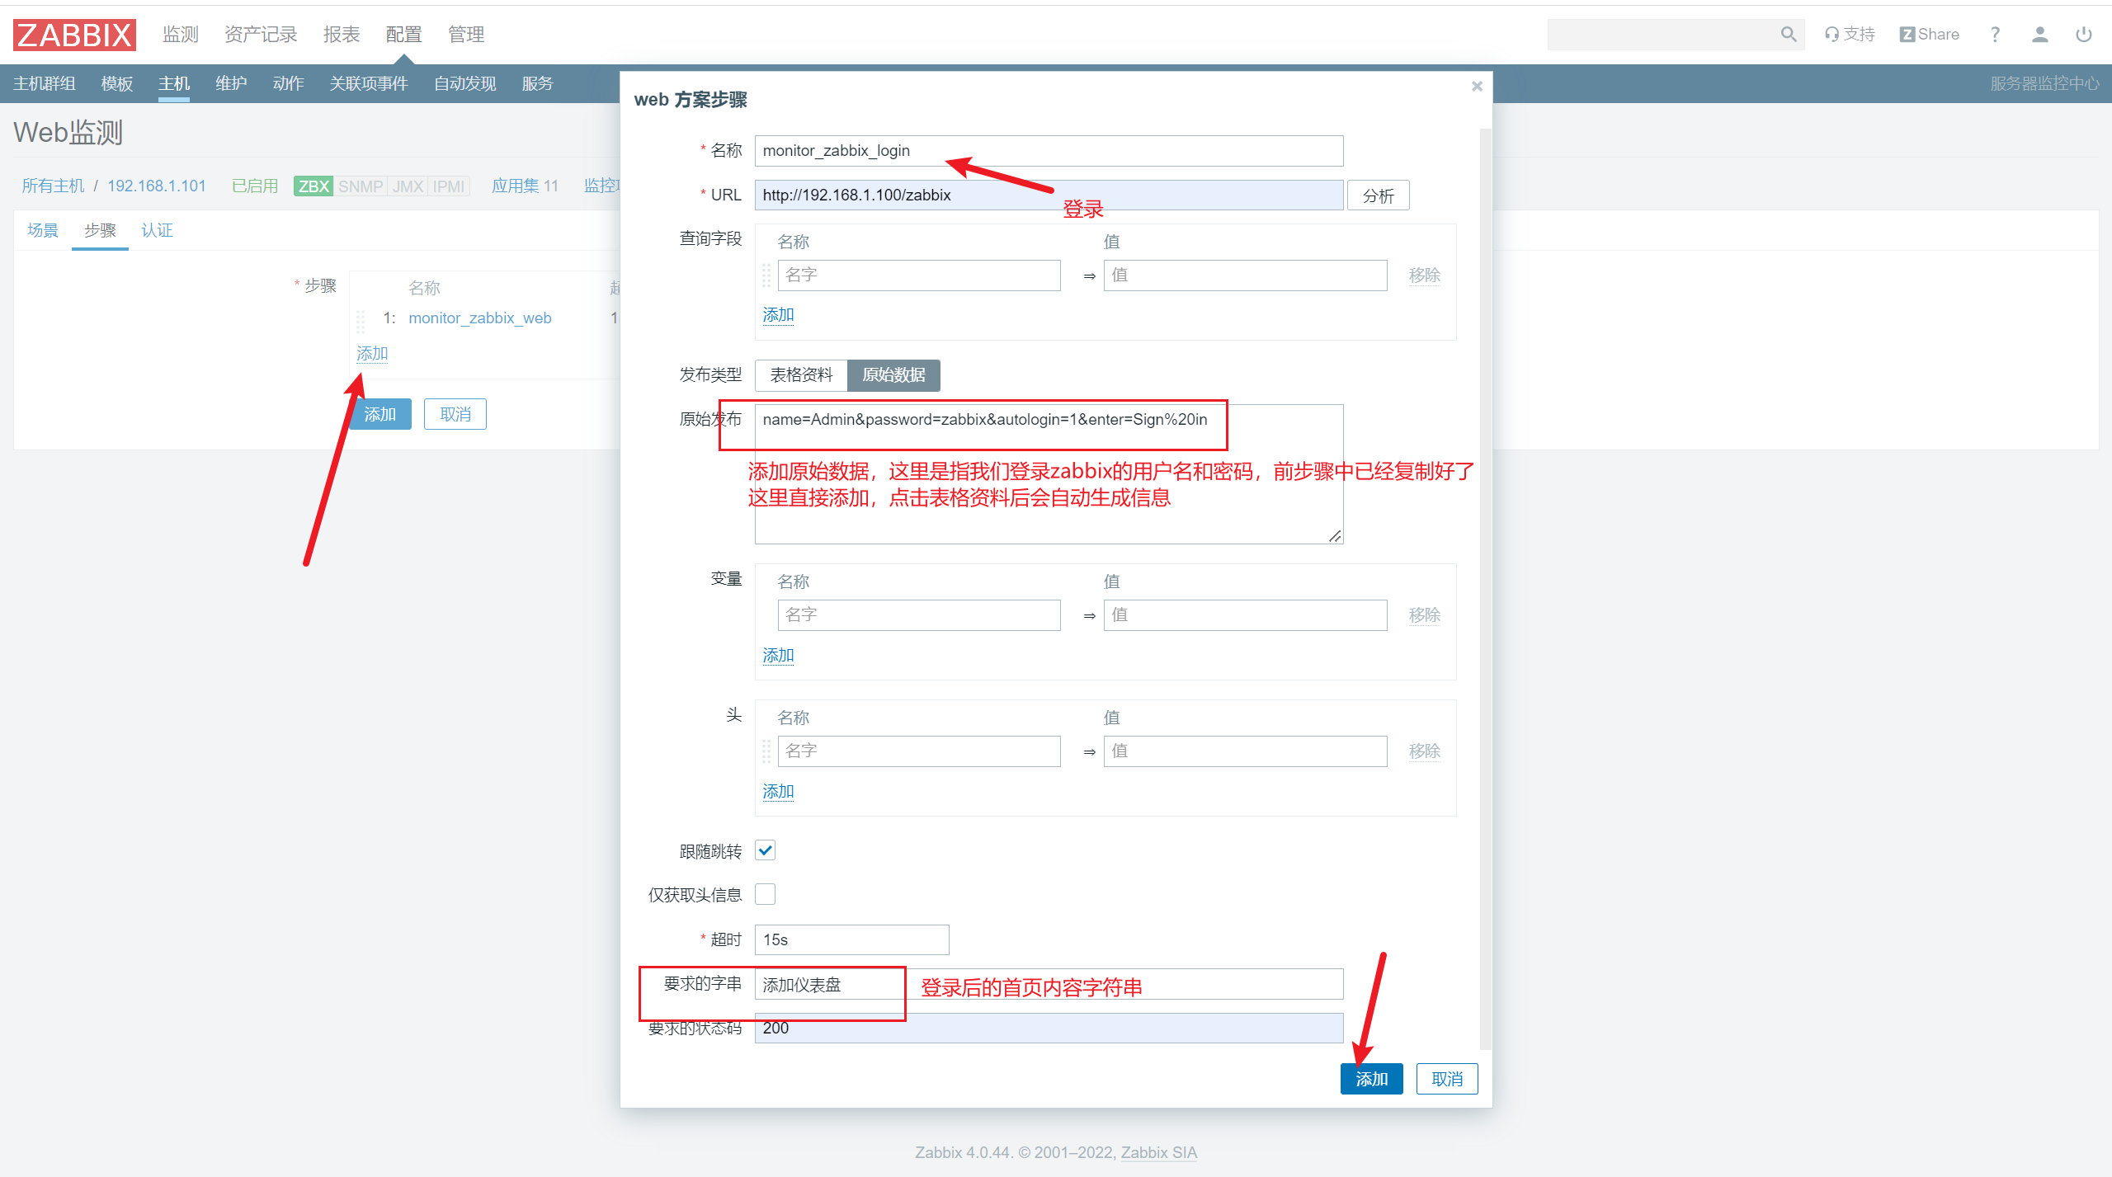Screen dimensions: 2112x1177
Task: Focus 变量 名字 input
Action: pyautogui.click(x=919, y=615)
